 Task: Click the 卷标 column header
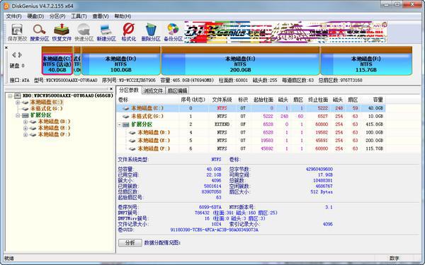123,100
